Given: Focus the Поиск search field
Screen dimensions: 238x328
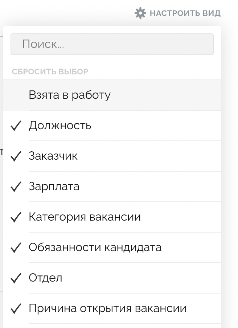Looking at the screenshot, I should click(112, 44).
